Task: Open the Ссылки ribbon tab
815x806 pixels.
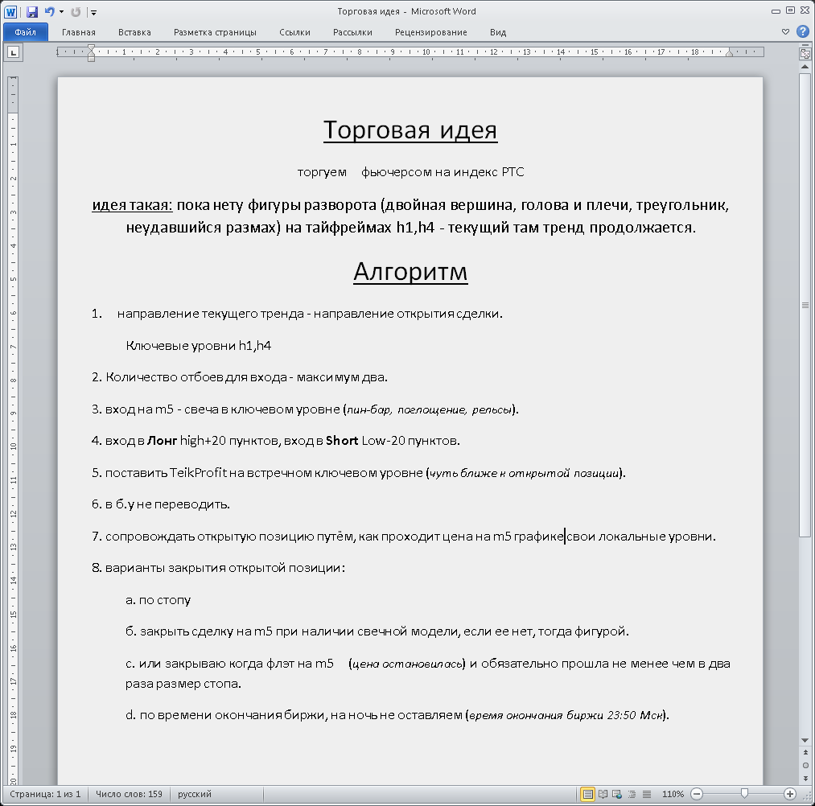Action: click(294, 32)
